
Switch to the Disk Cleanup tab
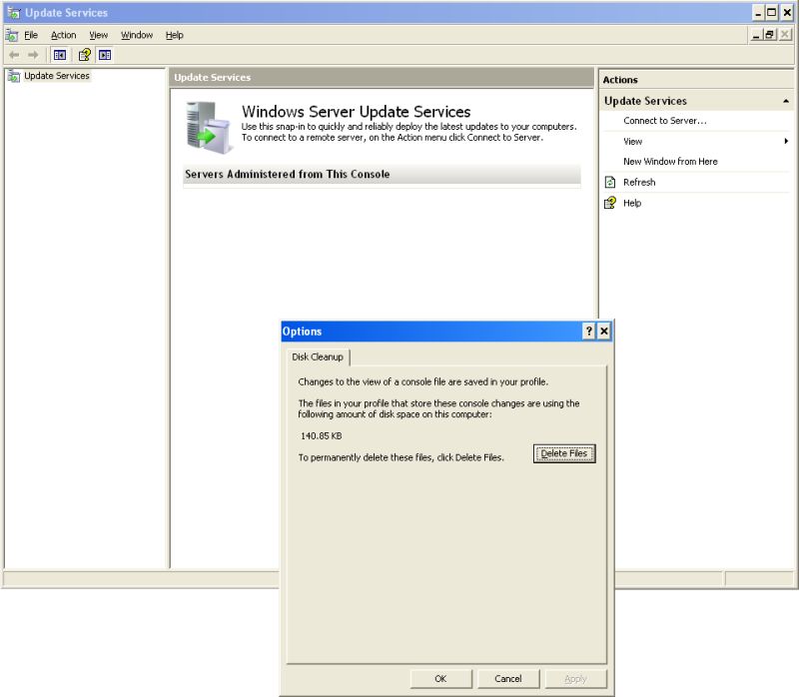[317, 356]
